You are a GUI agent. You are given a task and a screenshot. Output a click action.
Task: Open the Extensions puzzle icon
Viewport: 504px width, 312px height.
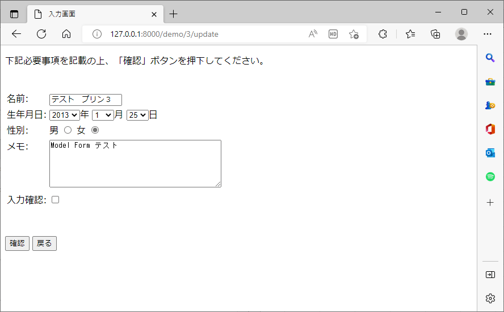click(x=383, y=34)
